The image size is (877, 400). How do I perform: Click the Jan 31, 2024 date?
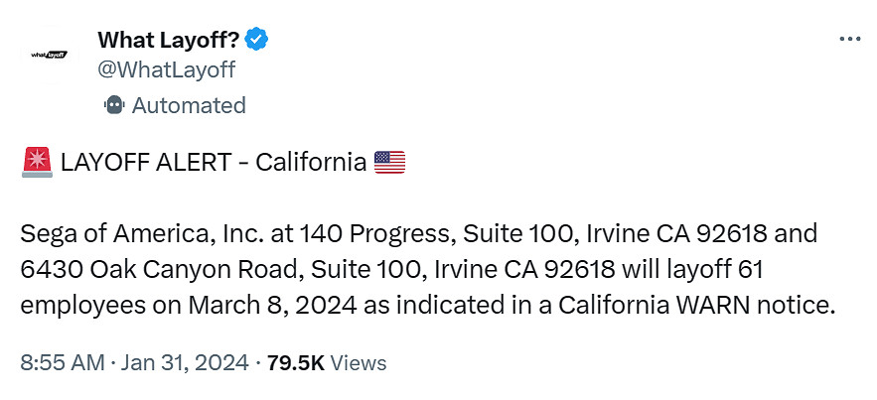(x=184, y=362)
